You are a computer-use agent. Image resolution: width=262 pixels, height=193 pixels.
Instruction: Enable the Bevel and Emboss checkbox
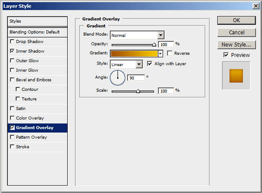coord(12,79)
